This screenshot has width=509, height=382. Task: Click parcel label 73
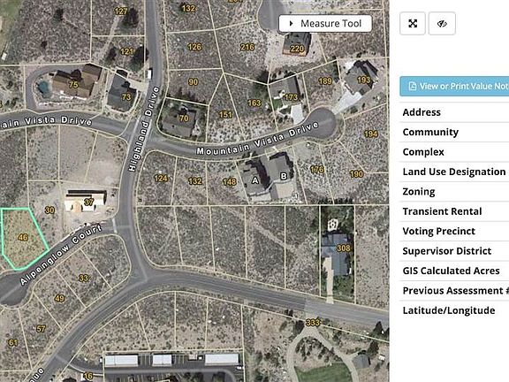126,96
